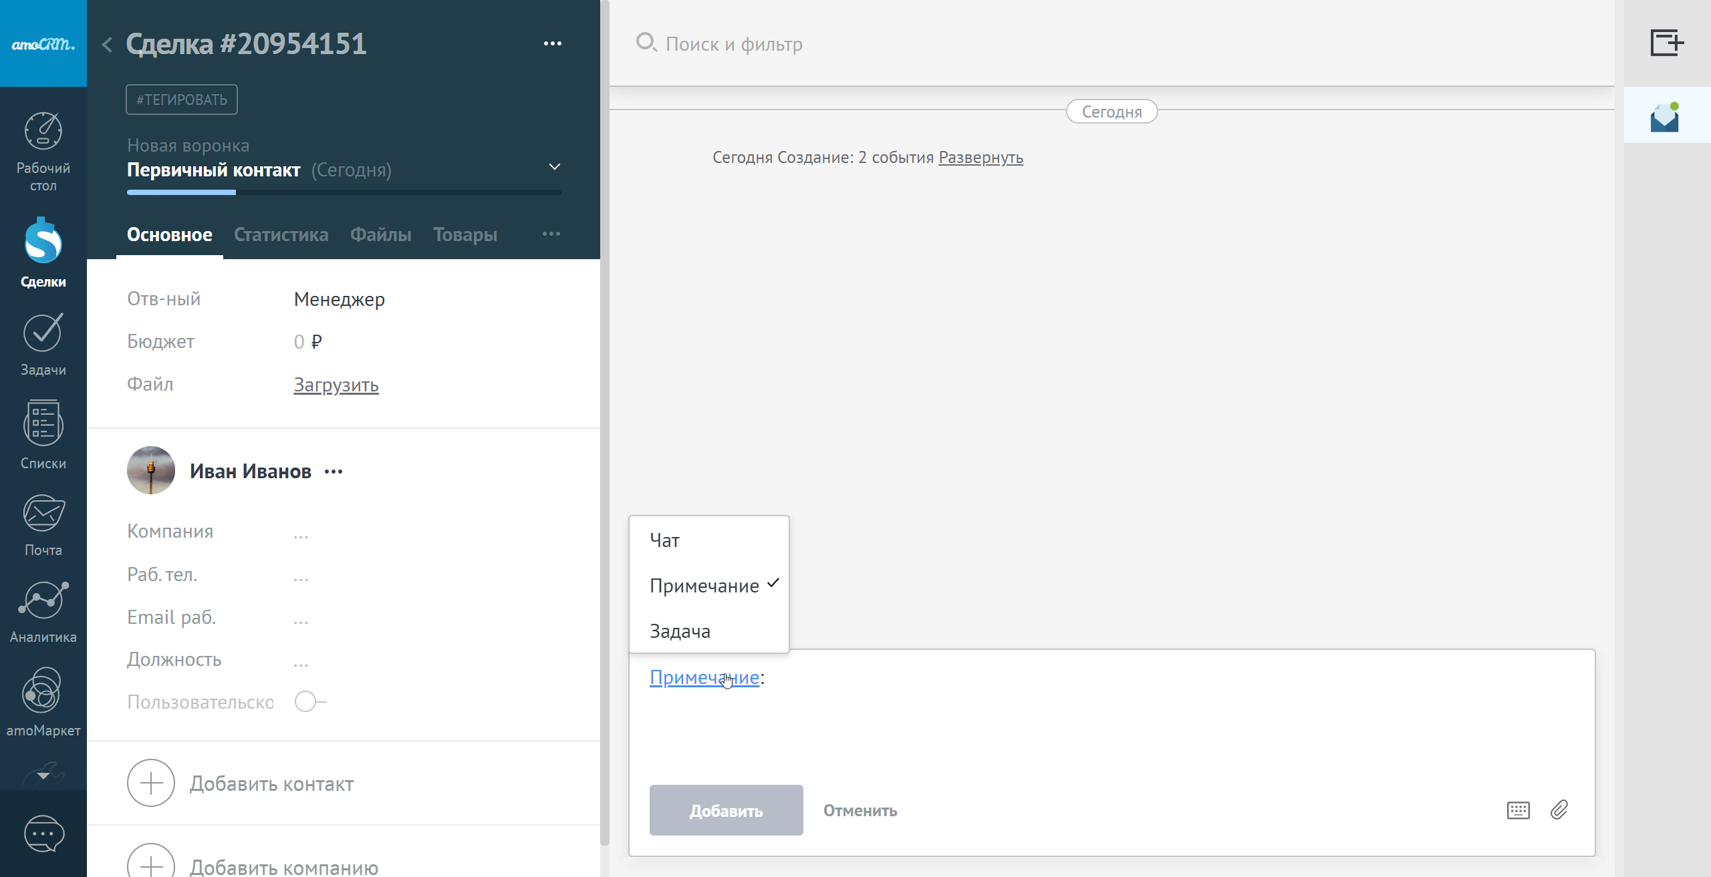Choose Чат from the popup menu
Screen dimensions: 1711x877
coord(664,540)
